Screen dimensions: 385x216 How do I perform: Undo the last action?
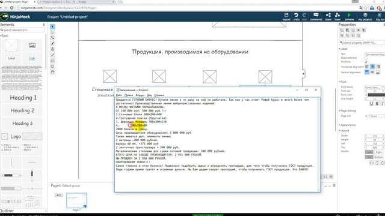click(297, 16)
